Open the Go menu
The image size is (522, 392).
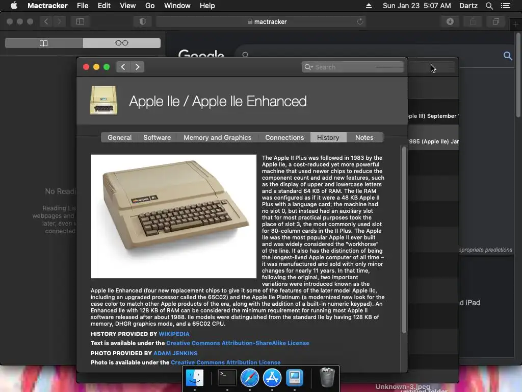(x=150, y=6)
